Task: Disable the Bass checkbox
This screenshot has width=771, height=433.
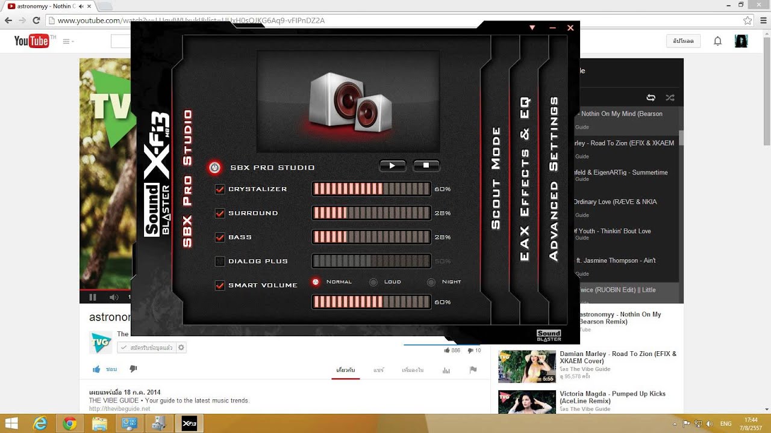Action: tap(220, 238)
